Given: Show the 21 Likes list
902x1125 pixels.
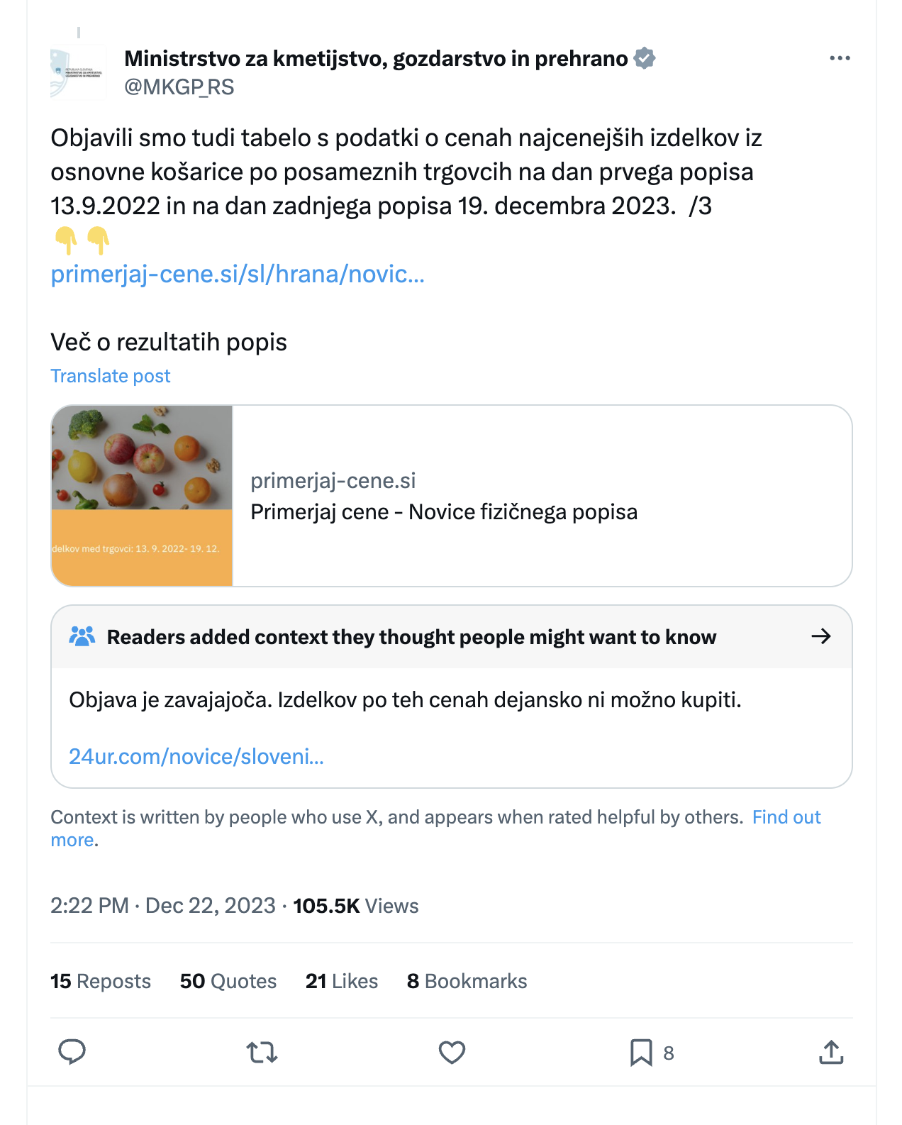Looking at the screenshot, I should [x=342, y=981].
